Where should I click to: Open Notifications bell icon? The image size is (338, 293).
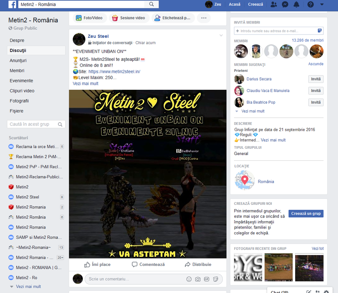pos(296,4)
